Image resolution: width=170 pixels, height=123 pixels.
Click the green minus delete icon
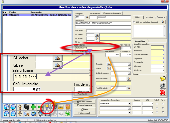pyautogui.click(x=40, y=107)
